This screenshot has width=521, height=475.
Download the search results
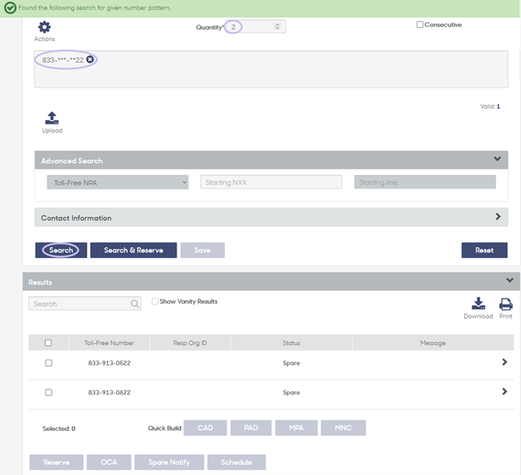[478, 304]
